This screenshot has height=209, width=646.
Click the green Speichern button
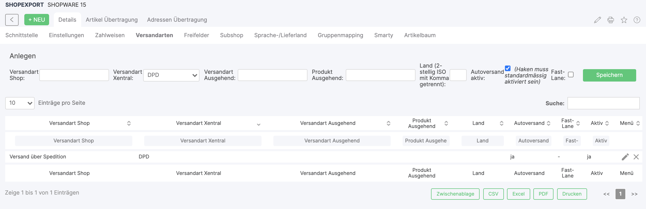pos(609,75)
